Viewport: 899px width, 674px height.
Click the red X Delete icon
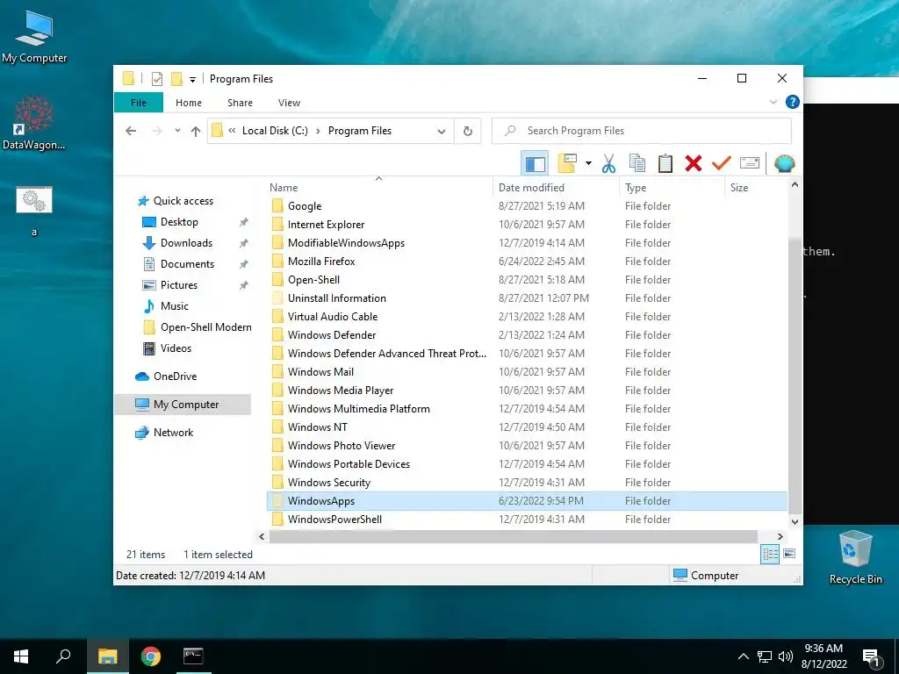tap(694, 164)
